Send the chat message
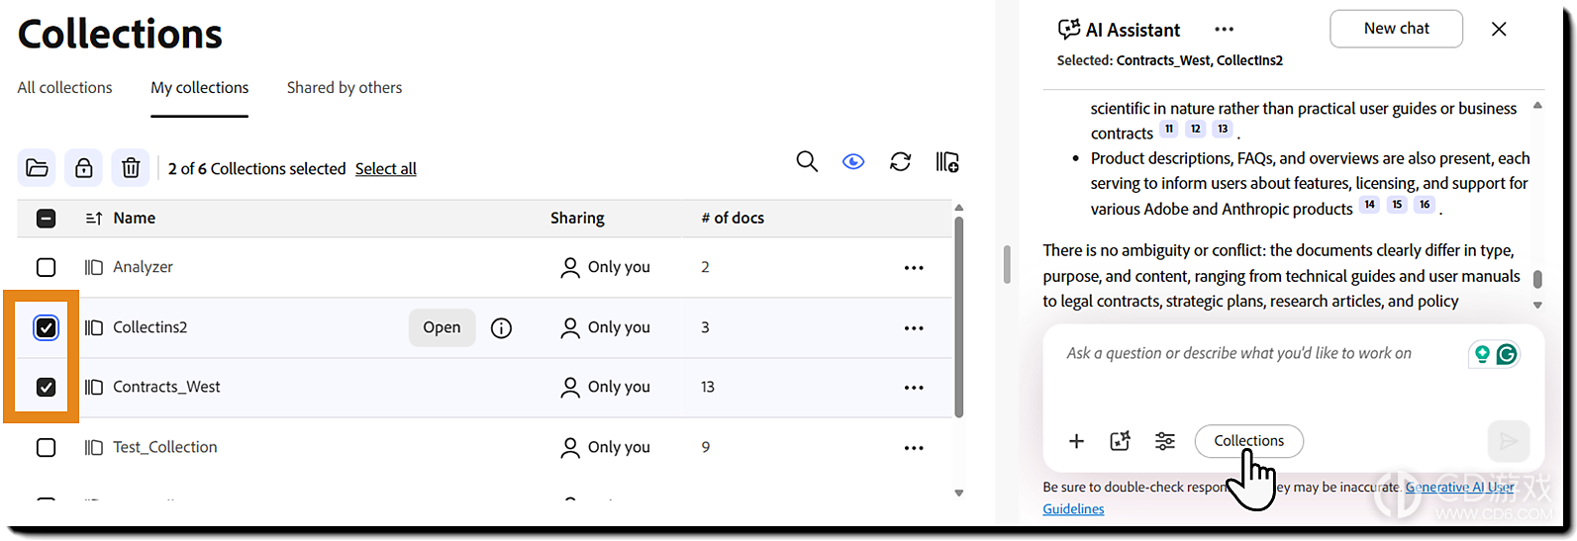 [x=1509, y=441]
